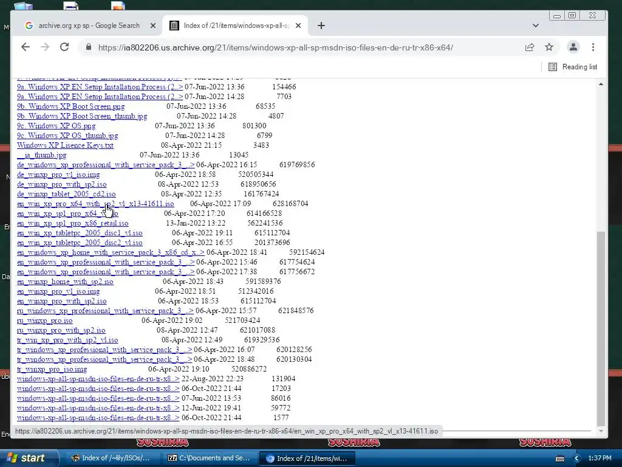This screenshot has width=622, height=467.
Task: Select Index of /21/items taskbar button
Action: [x=307, y=458]
